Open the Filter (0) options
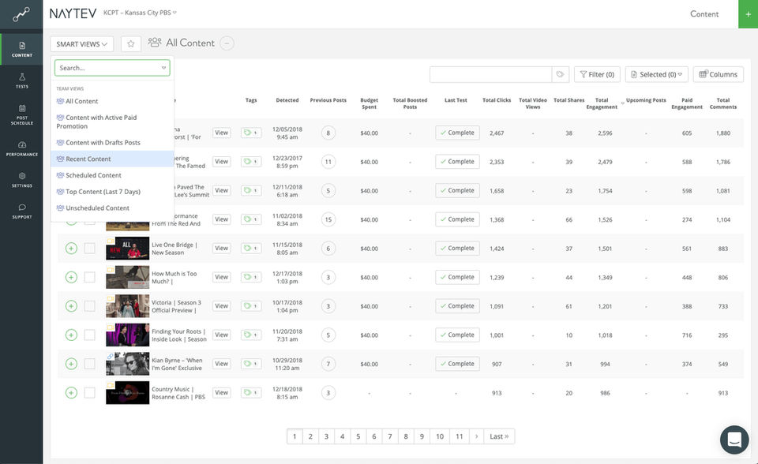 (597, 74)
